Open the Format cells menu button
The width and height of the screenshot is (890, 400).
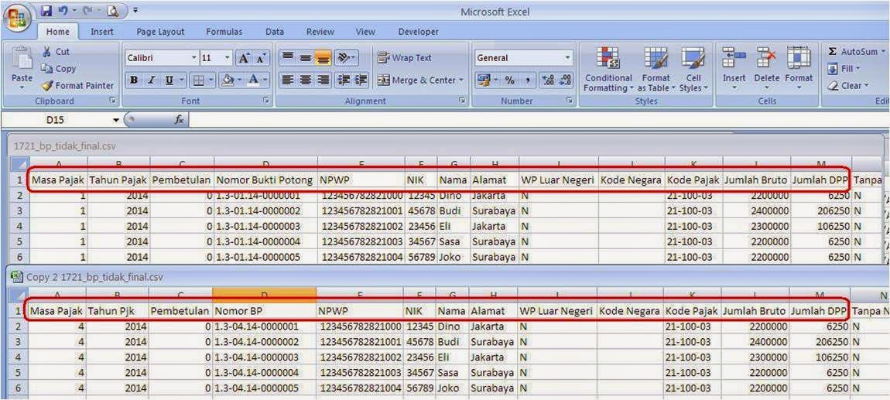[799, 69]
